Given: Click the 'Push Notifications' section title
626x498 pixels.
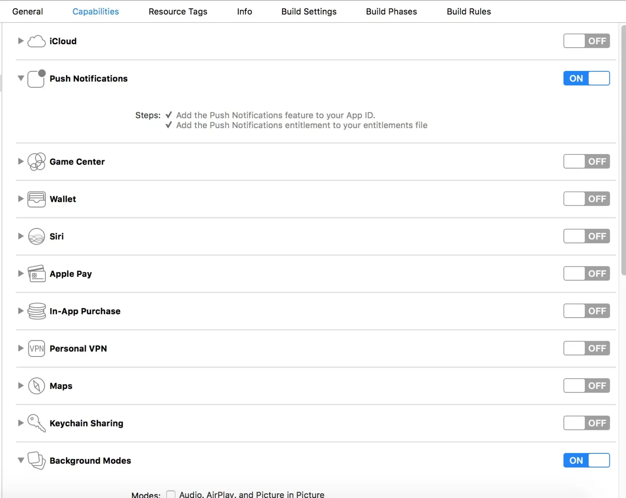Looking at the screenshot, I should click(x=88, y=78).
